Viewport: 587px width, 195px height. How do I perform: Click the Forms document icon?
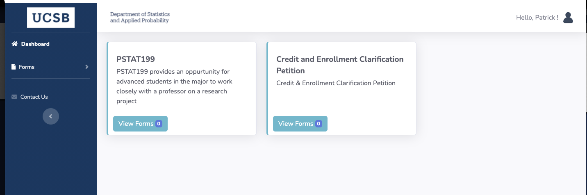coord(14,67)
